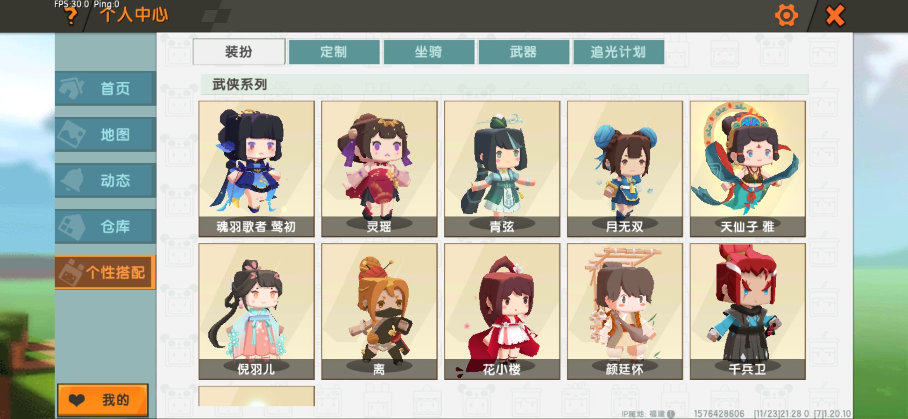Open the orange gear settings icon
908x419 pixels.
(786, 16)
